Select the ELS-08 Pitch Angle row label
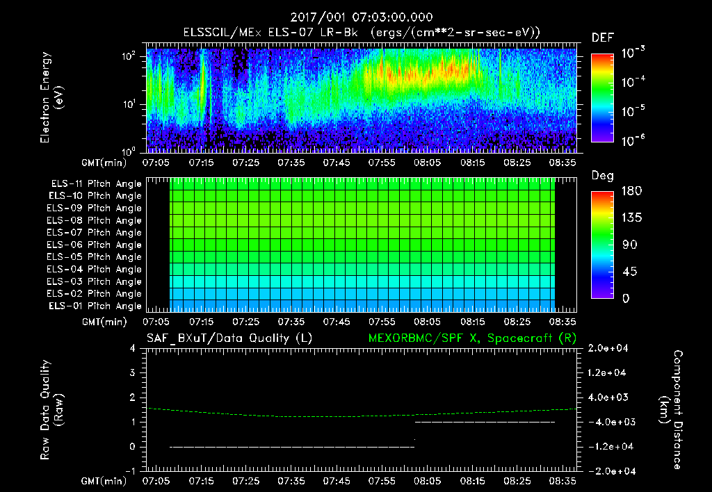Viewport: 712px width, 492px height. (x=95, y=220)
